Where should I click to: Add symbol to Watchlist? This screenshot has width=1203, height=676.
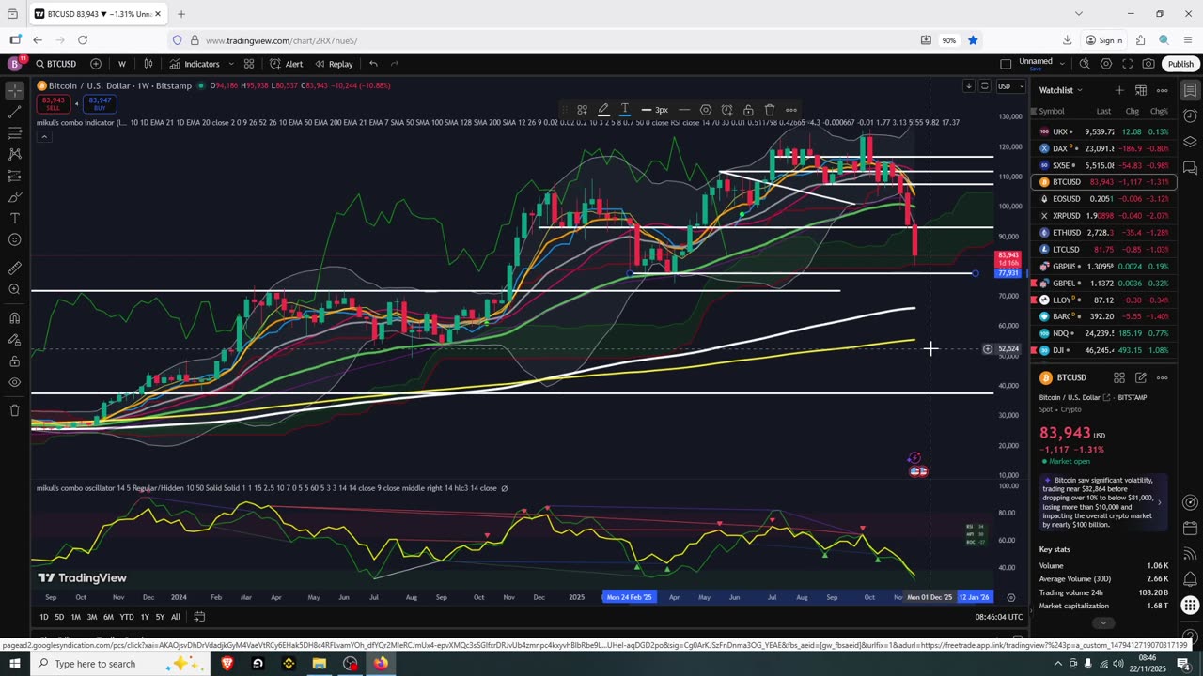1118,90
